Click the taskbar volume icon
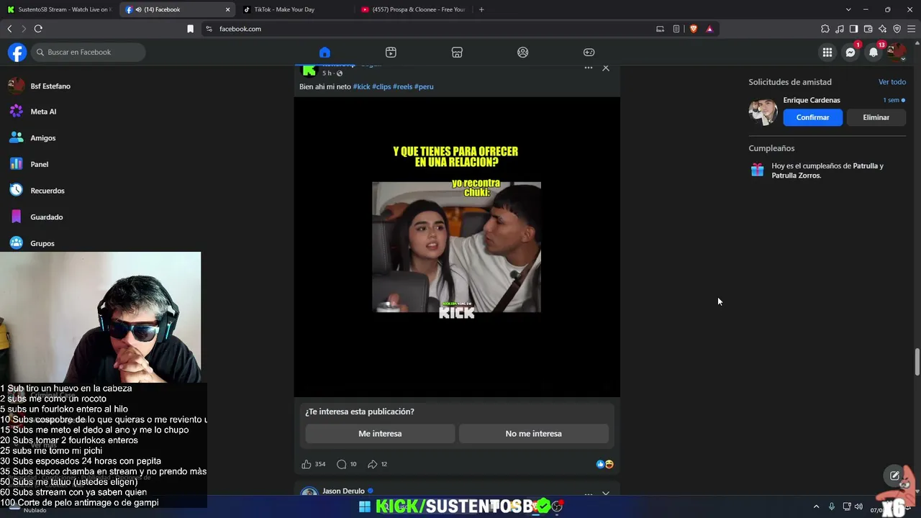This screenshot has height=518, width=921. click(x=858, y=506)
